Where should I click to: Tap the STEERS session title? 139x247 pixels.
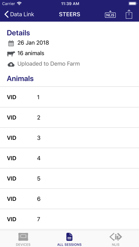[x=69, y=14]
